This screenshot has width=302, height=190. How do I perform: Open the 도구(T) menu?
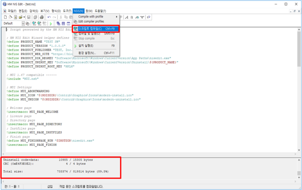(67, 11)
